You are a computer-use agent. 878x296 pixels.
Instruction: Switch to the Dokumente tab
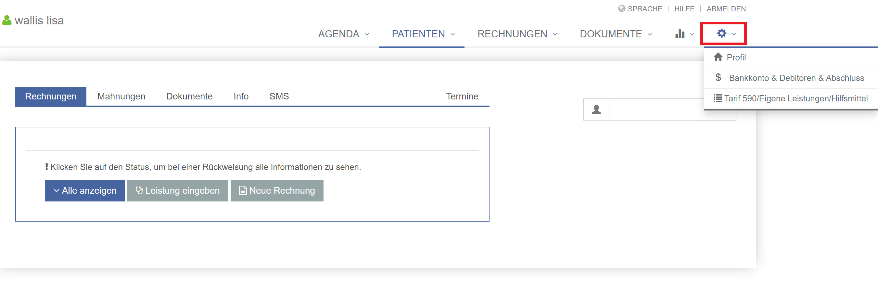(189, 97)
